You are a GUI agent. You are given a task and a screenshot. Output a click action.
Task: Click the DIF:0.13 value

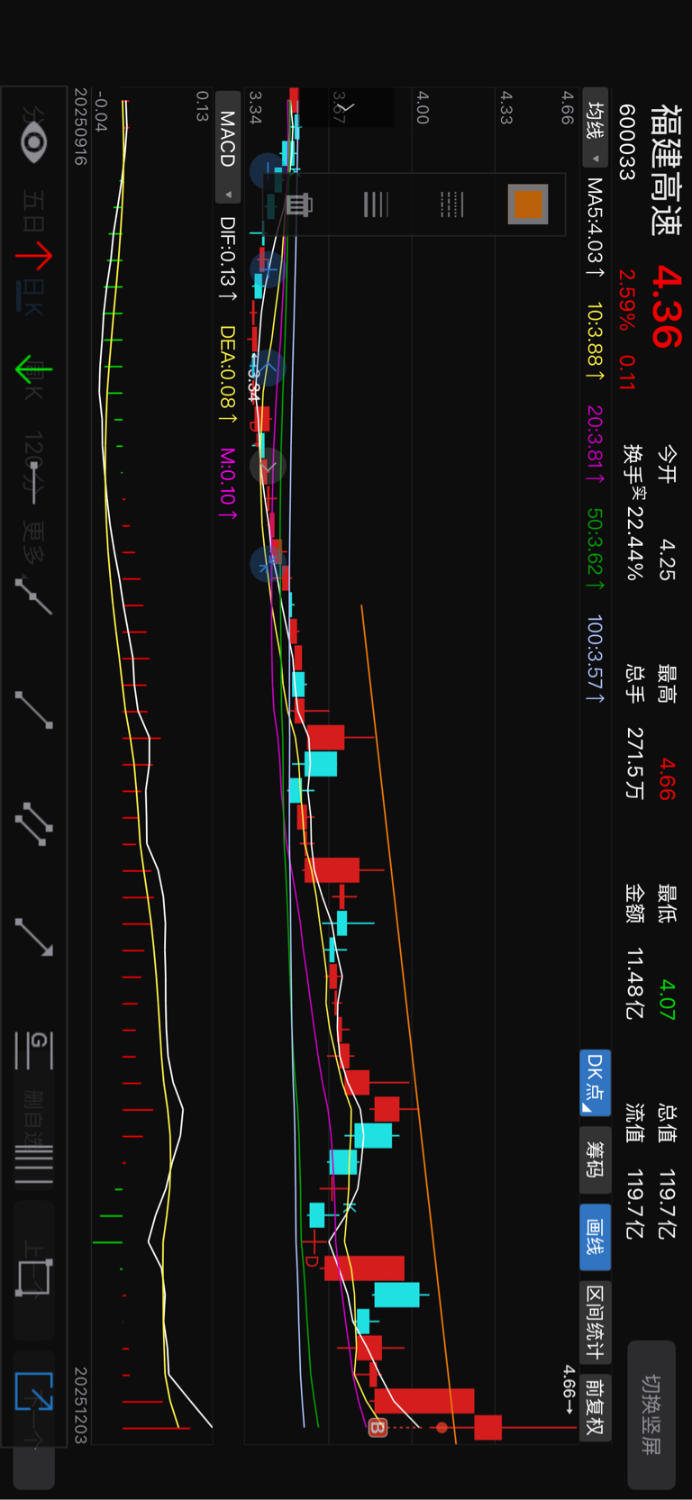pyautogui.click(x=227, y=259)
